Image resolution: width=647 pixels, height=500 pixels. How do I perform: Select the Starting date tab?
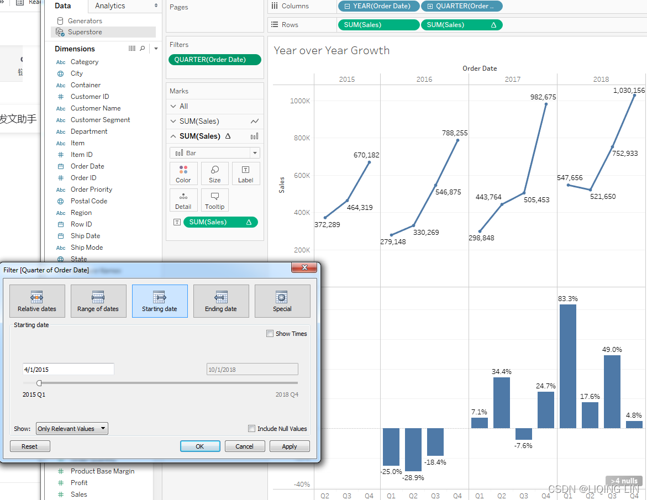(x=160, y=301)
